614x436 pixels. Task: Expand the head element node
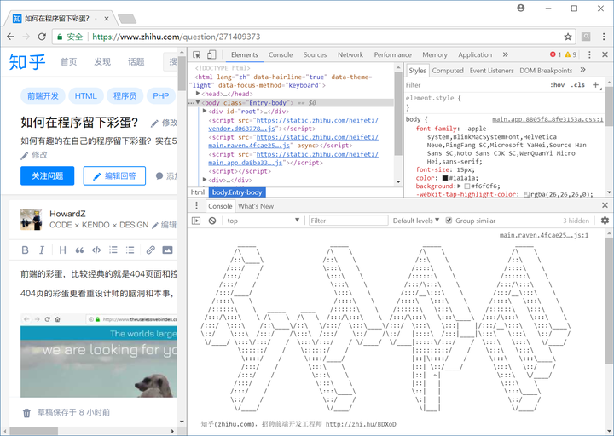(198, 94)
